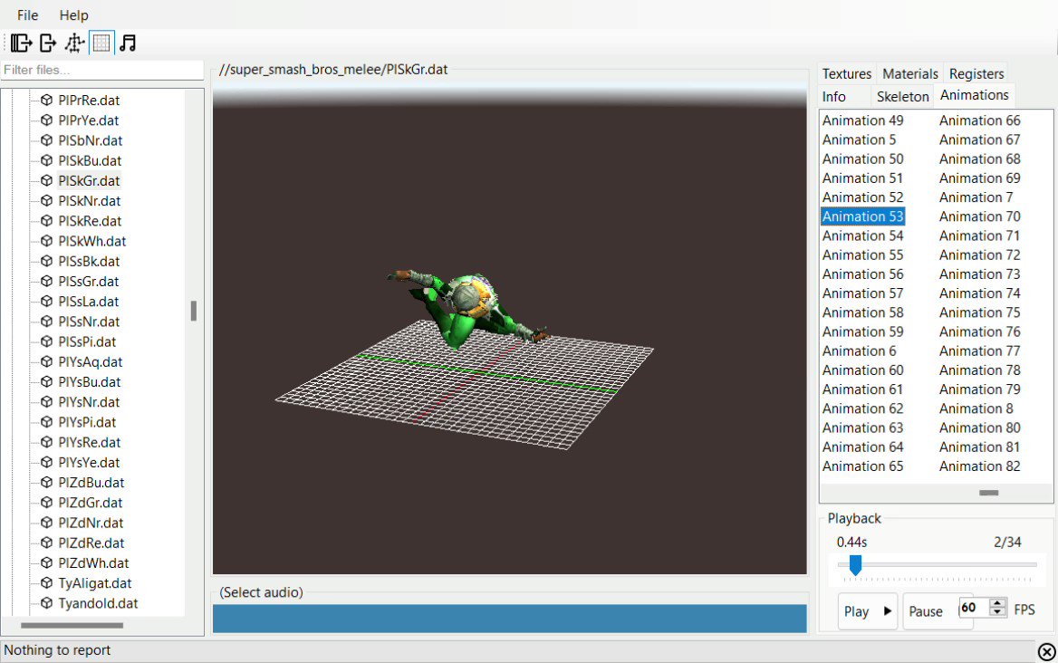This screenshot has height=663, width=1058.
Task: Select Animation 6 in the list
Action: [859, 351]
